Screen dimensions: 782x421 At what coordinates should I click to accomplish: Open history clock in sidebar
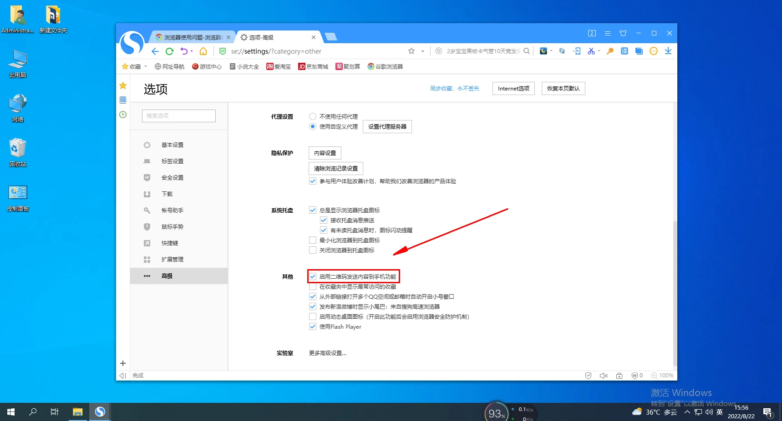pyautogui.click(x=123, y=115)
